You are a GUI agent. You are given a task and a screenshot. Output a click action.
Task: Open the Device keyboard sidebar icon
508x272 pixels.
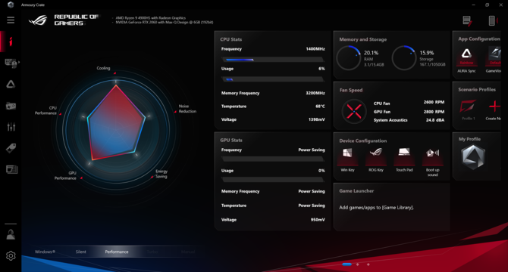pyautogui.click(x=11, y=63)
